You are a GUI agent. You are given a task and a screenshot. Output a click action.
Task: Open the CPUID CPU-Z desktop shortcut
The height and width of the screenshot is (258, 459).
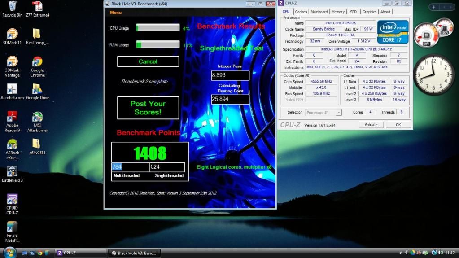pyautogui.click(x=12, y=204)
